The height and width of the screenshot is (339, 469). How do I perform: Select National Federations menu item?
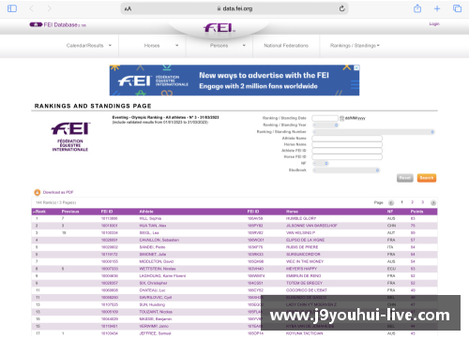(x=286, y=46)
